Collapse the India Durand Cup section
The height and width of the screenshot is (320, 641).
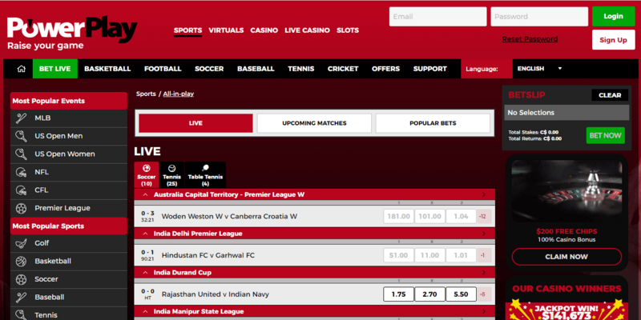pos(146,273)
